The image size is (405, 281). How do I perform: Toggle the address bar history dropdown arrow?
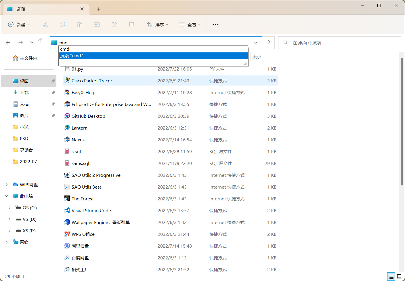(x=255, y=43)
